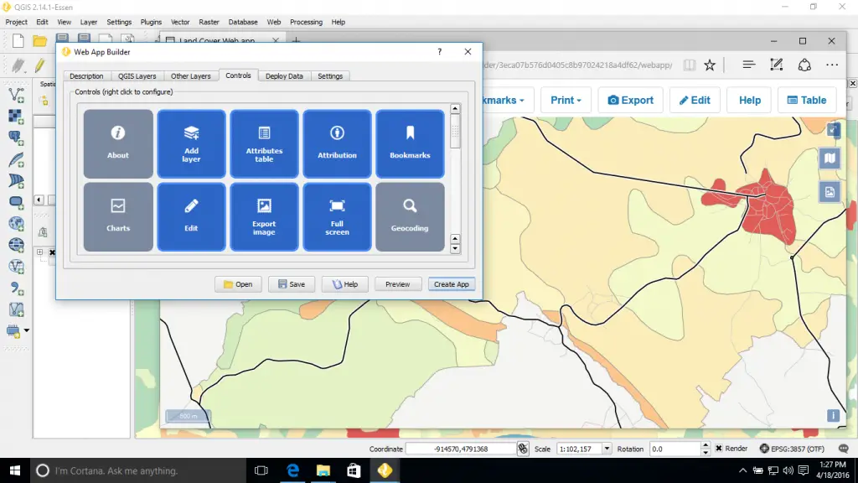
Task: Toggle the Attribution control tile
Action: point(337,143)
